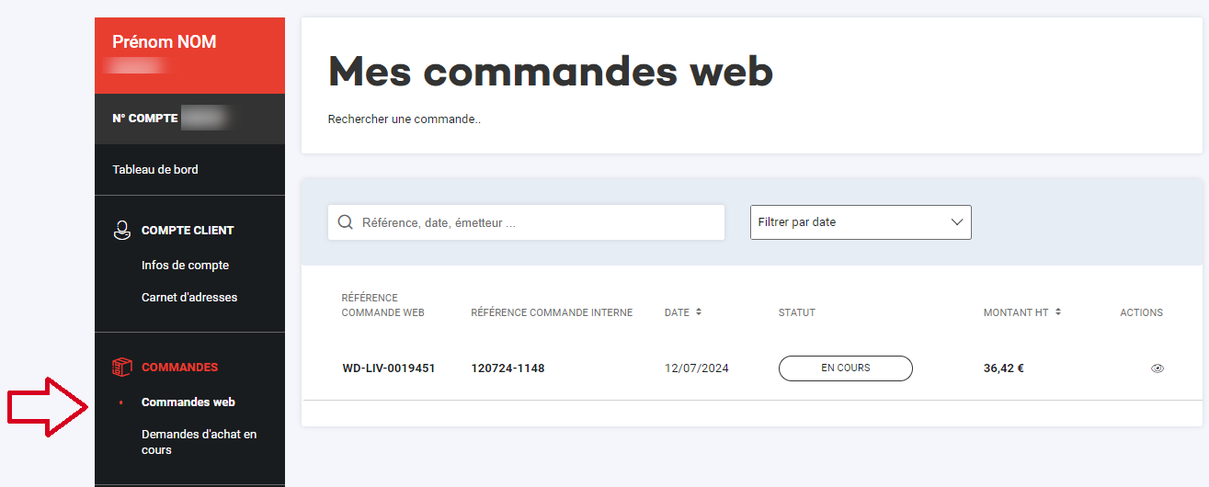Click internal reference 120724-1148
This screenshot has height=487, width=1209.
point(508,368)
